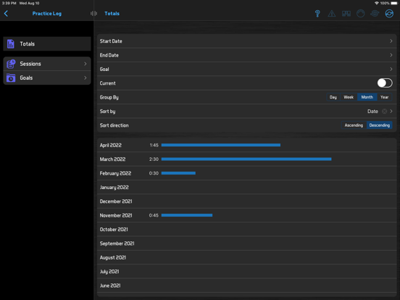This screenshot has height=300, width=400.
Task: Group totals by Day
Action: [333, 97]
